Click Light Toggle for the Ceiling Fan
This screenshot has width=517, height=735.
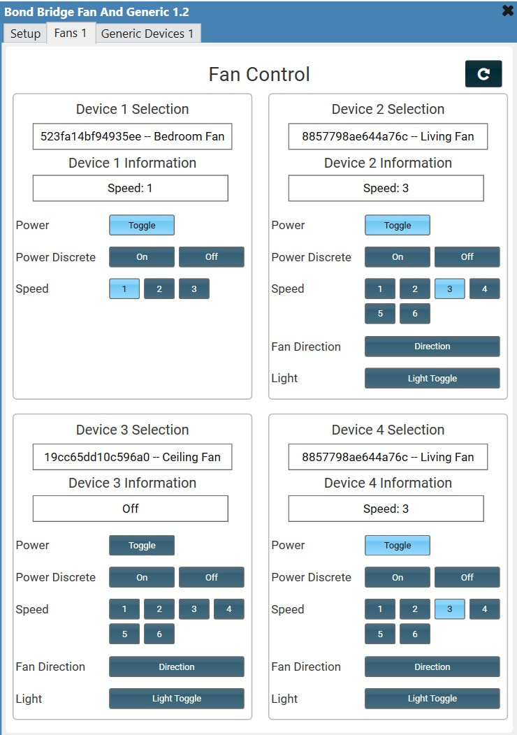176,698
